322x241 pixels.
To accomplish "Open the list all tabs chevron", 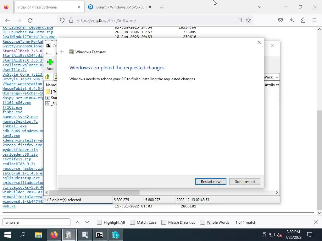I will point(259,7).
